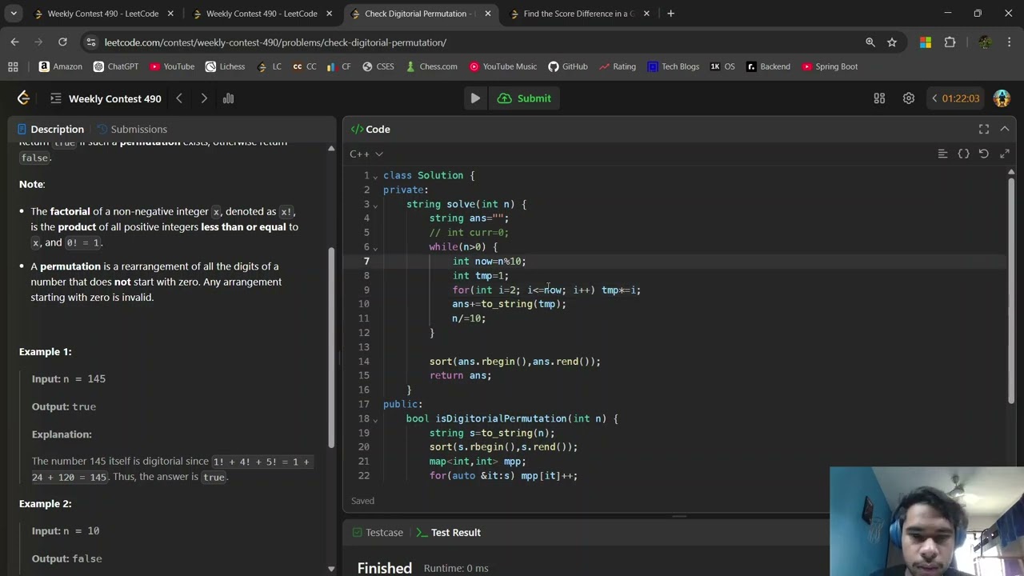
Task: Open the ChatGPT bookmark
Action: click(116, 66)
